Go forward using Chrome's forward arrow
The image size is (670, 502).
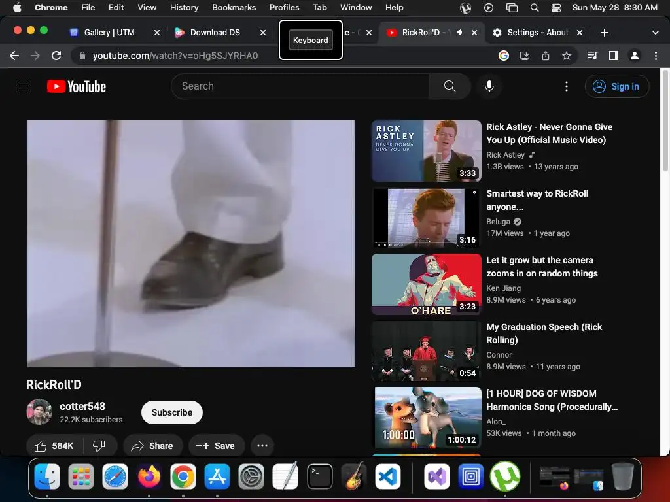point(35,56)
